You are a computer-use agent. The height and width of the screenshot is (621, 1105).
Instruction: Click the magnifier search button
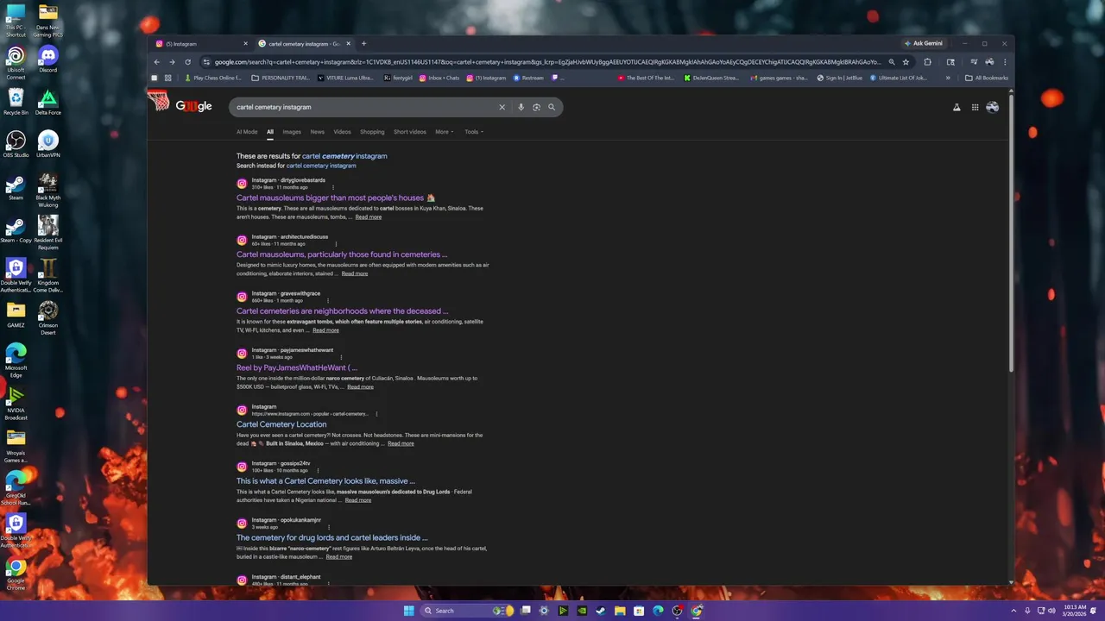[552, 107]
